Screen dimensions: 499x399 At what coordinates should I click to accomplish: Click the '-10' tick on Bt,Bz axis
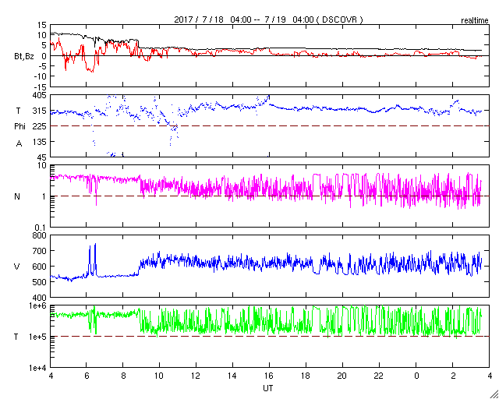(41, 76)
